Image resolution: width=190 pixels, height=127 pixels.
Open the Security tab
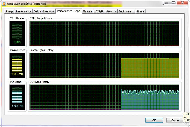pyautogui.click(x=111, y=11)
